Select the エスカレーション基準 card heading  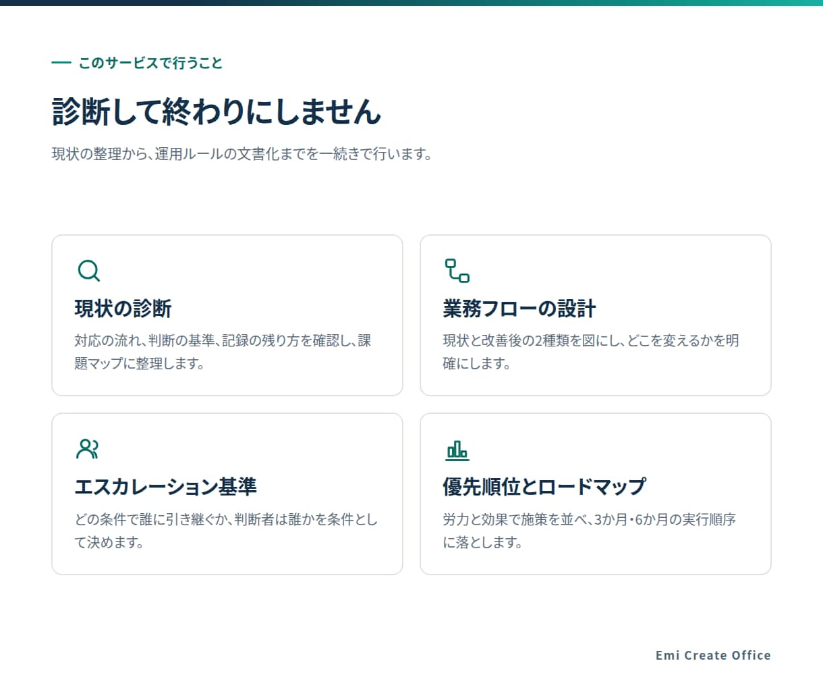(165, 487)
